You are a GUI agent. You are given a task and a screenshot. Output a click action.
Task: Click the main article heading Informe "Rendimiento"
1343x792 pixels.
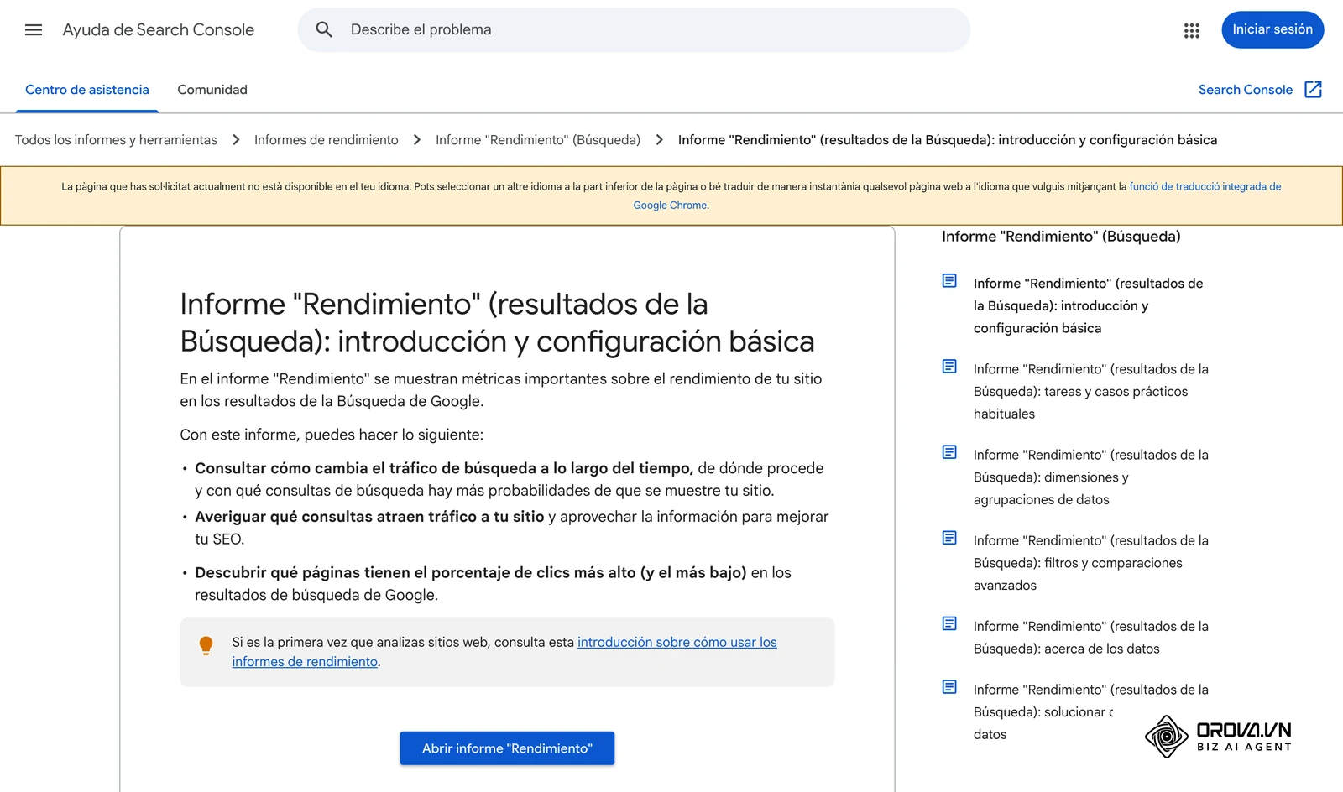(x=497, y=322)
